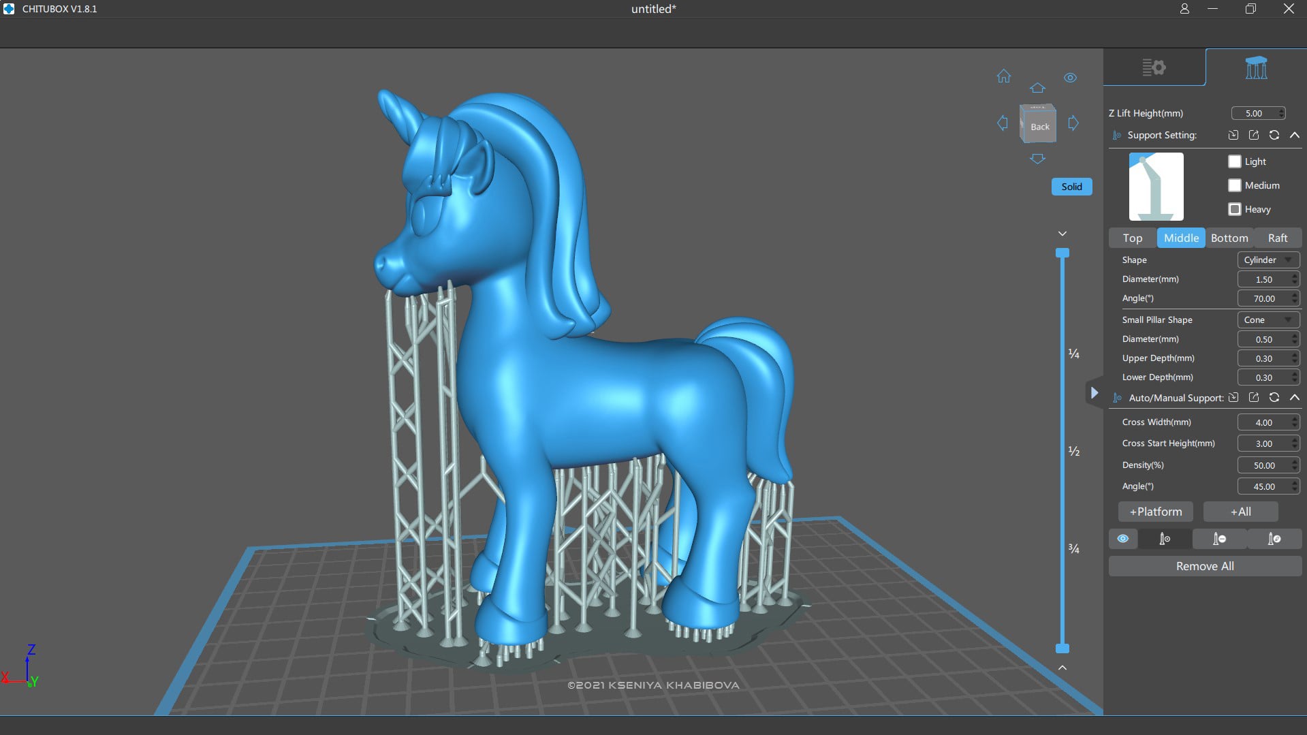Step layer up with chevron below slider
This screenshot has width=1307, height=735.
click(1062, 668)
